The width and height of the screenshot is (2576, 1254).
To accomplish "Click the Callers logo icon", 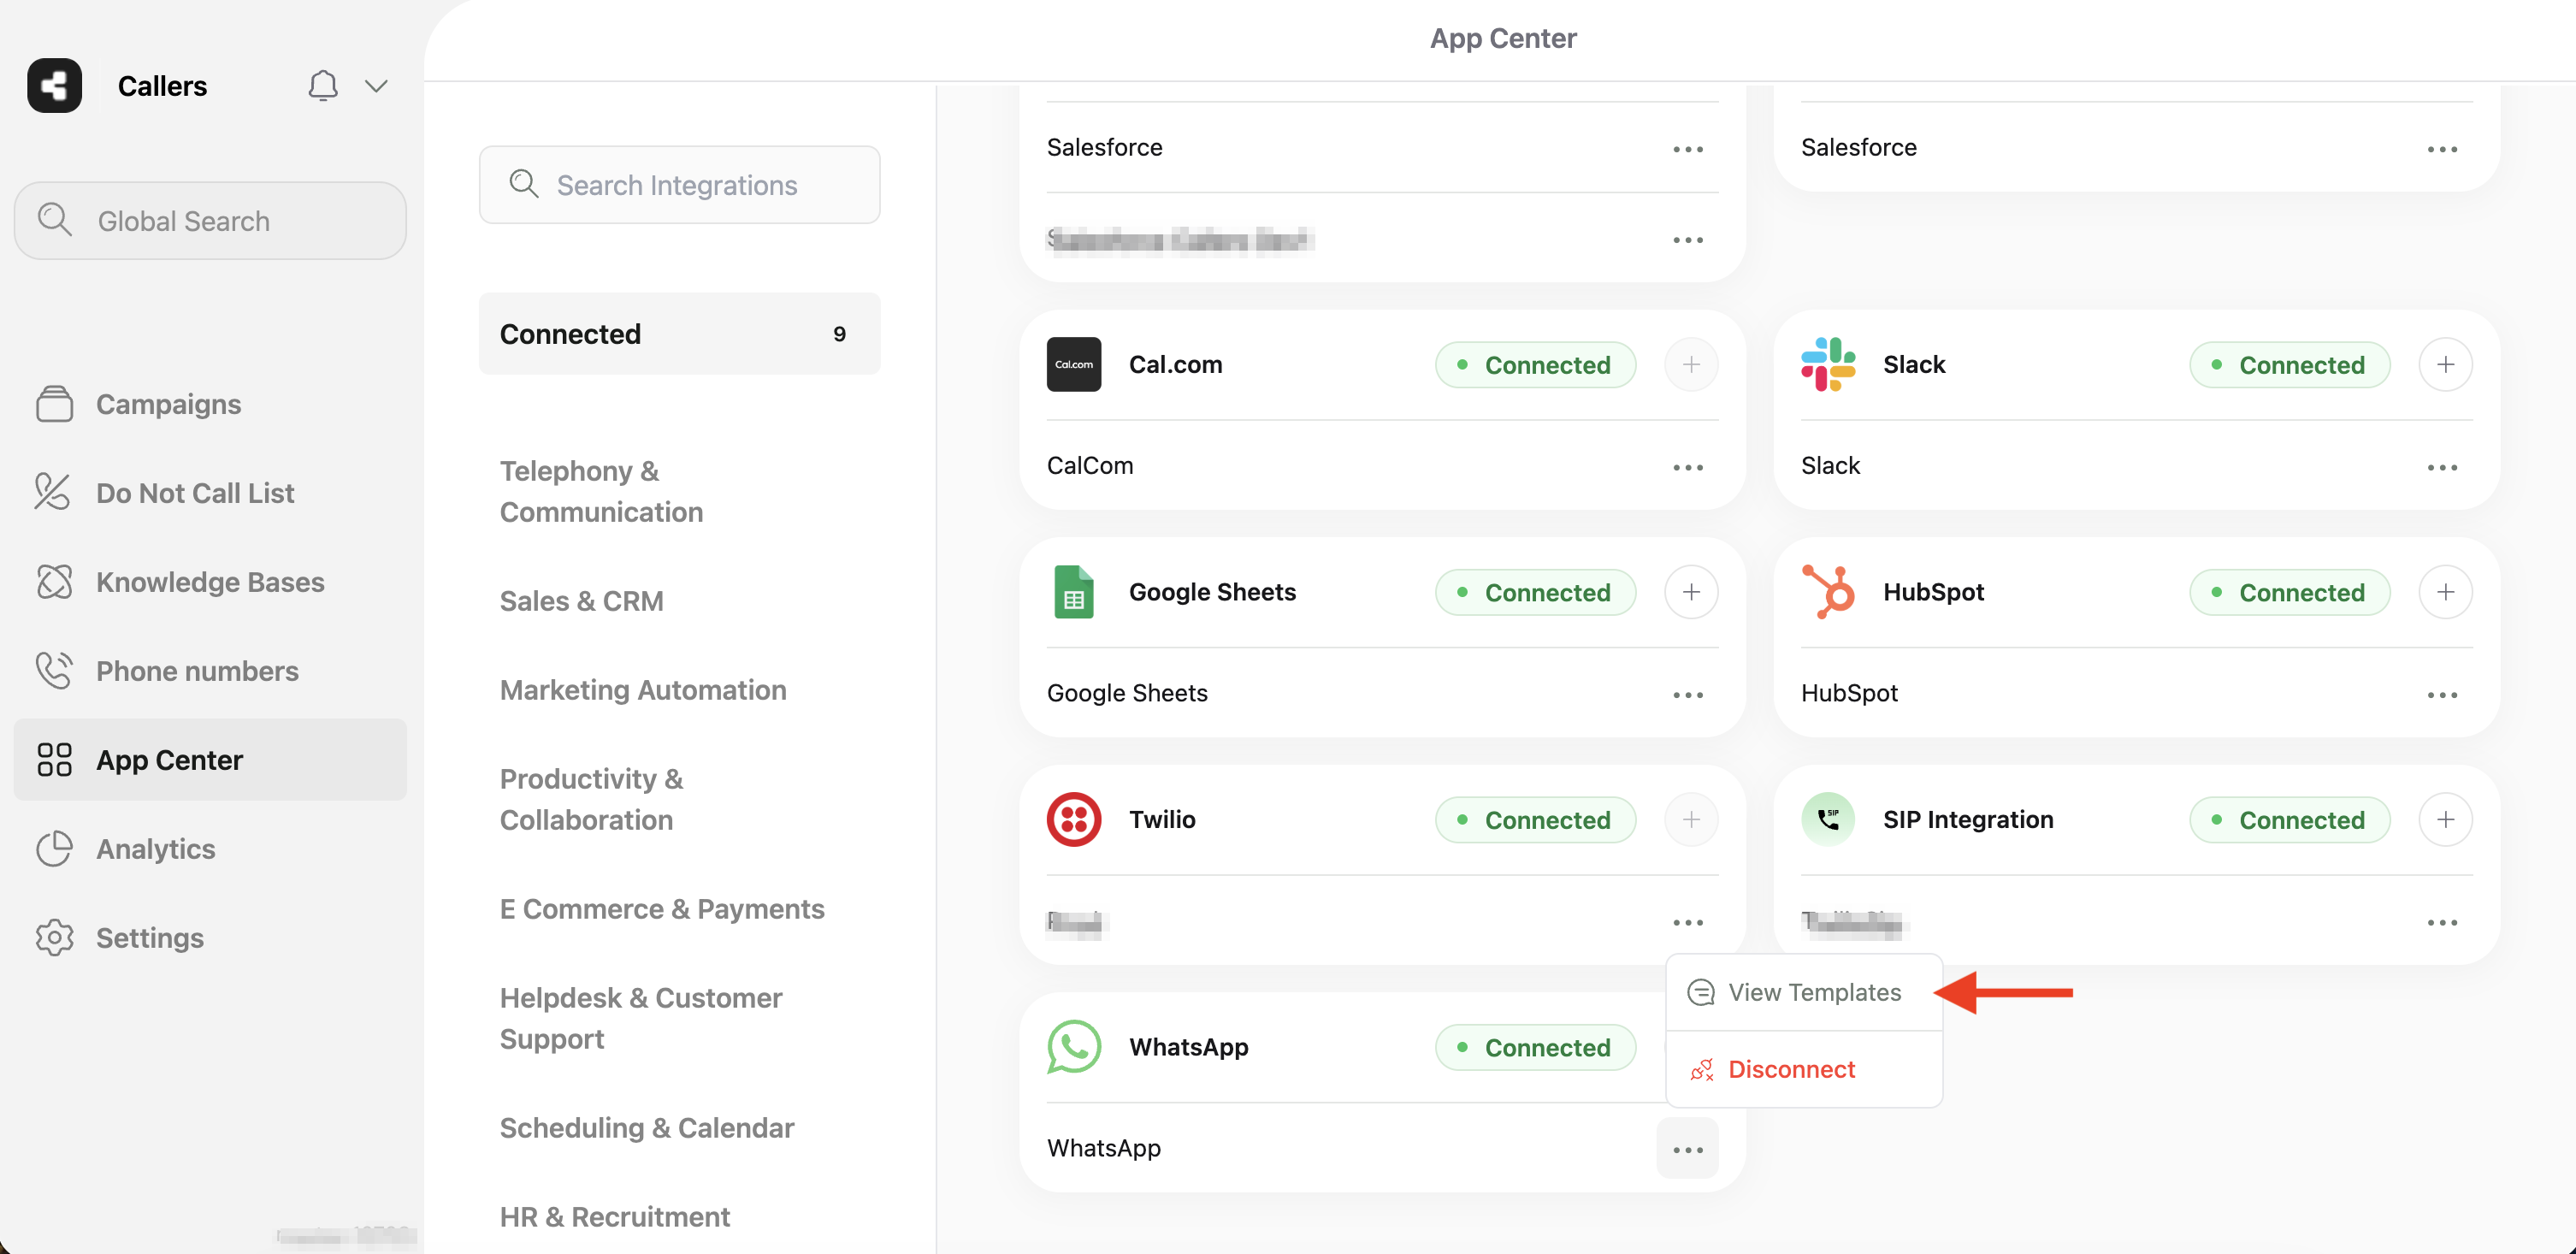I will 54,85.
